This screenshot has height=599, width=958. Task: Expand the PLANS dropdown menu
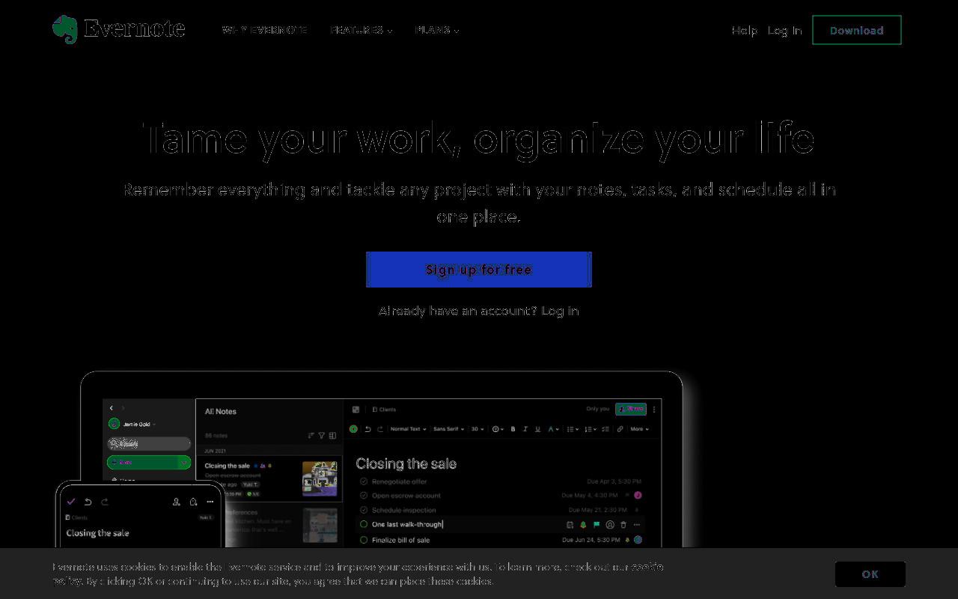coord(437,30)
